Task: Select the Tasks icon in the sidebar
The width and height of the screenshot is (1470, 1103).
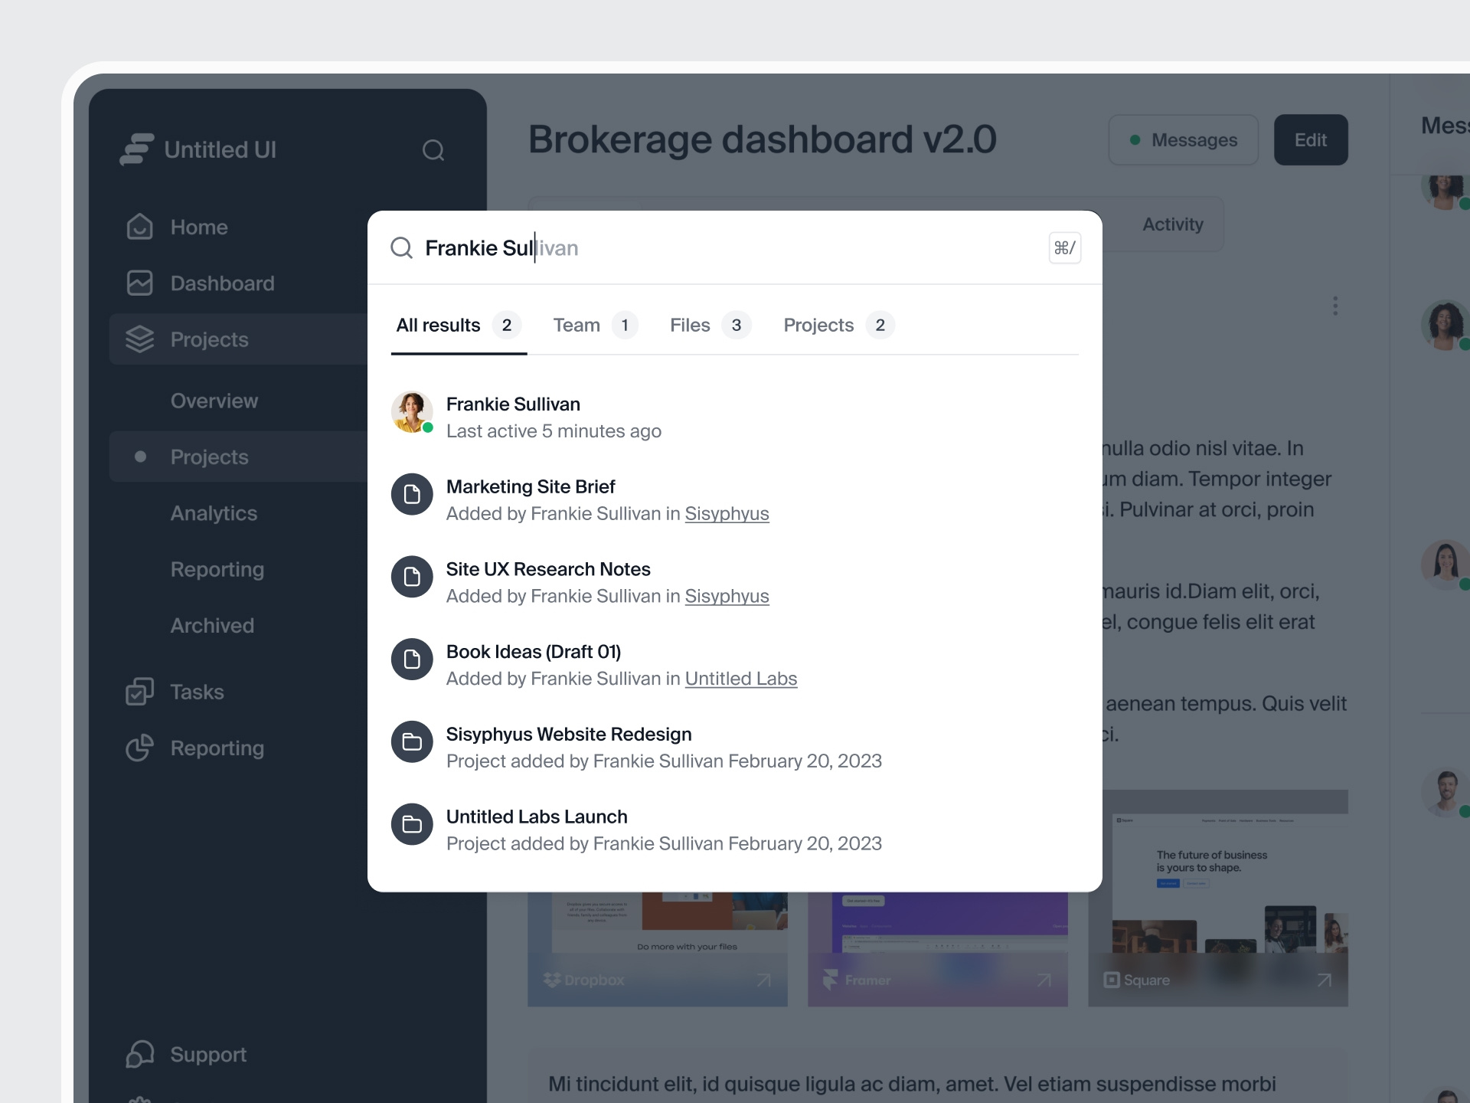Action: 139,691
